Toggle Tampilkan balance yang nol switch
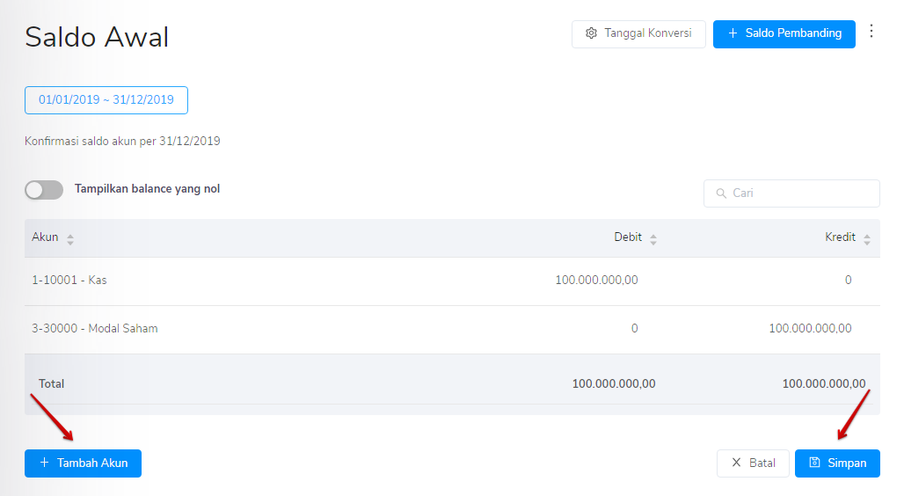The image size is (904, 496). 44,189
